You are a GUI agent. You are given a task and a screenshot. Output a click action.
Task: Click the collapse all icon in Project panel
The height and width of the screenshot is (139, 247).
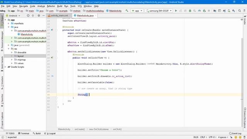(33, 15)
